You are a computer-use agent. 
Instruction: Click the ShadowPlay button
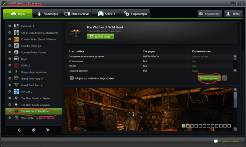(210, 14)
